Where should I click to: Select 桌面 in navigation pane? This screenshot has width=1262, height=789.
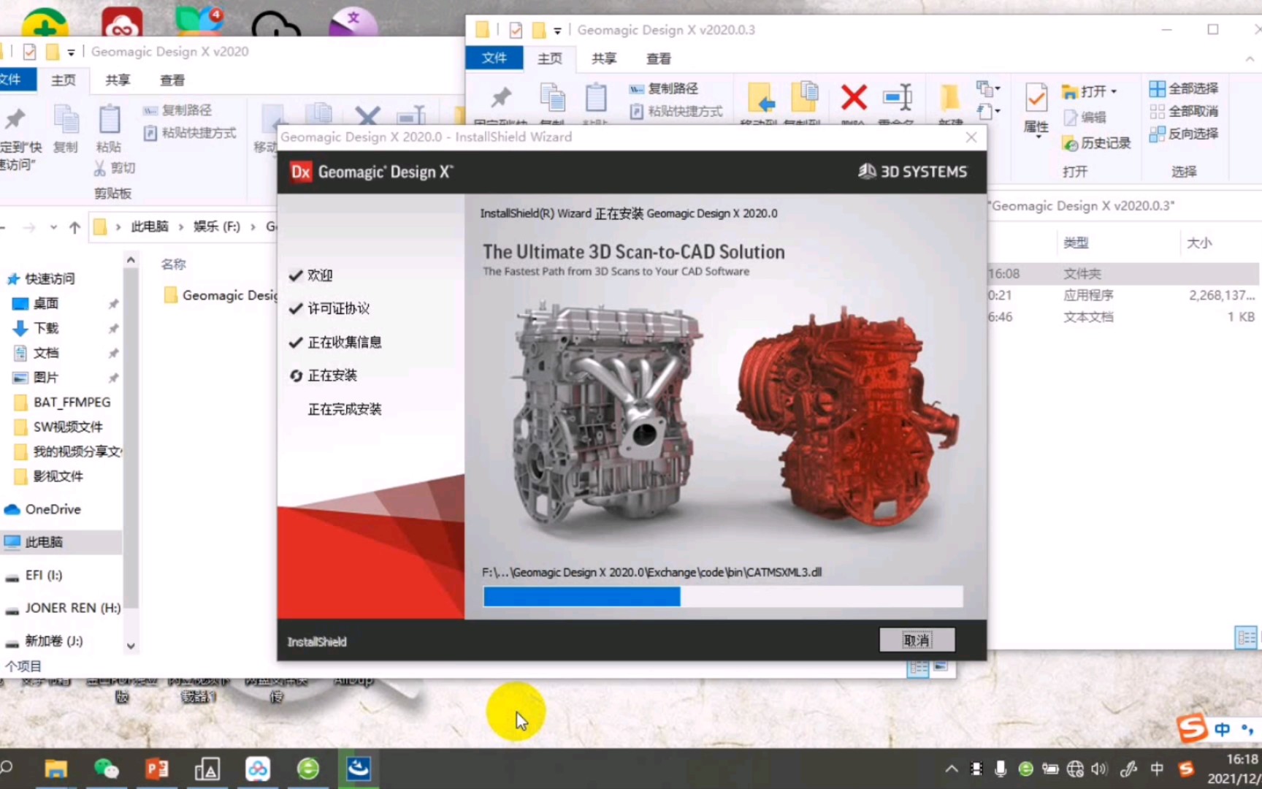[x=45, y=303]
